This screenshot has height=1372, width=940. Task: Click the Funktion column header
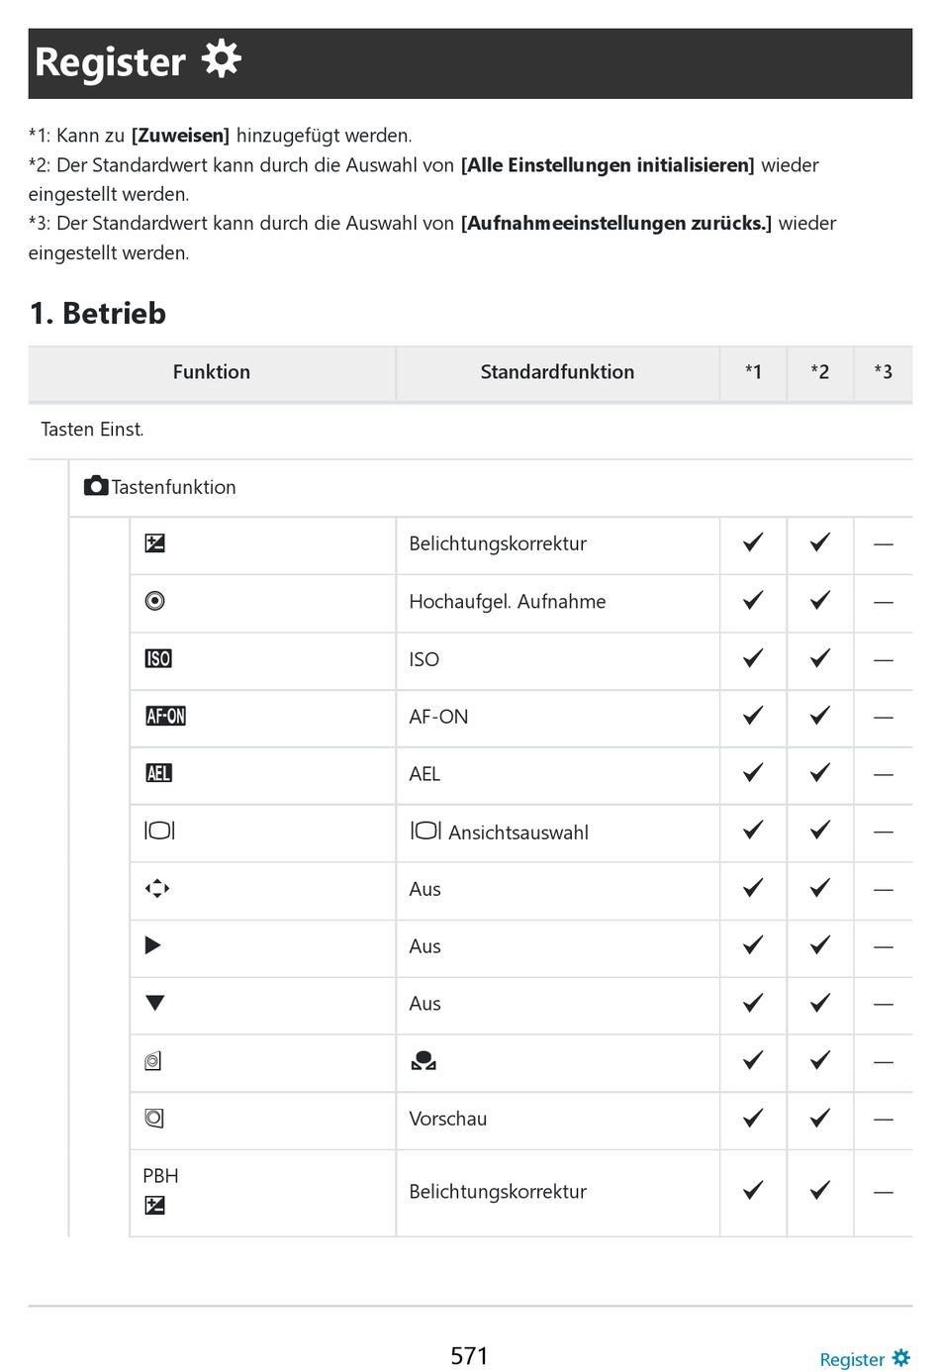tap(212, 372)
